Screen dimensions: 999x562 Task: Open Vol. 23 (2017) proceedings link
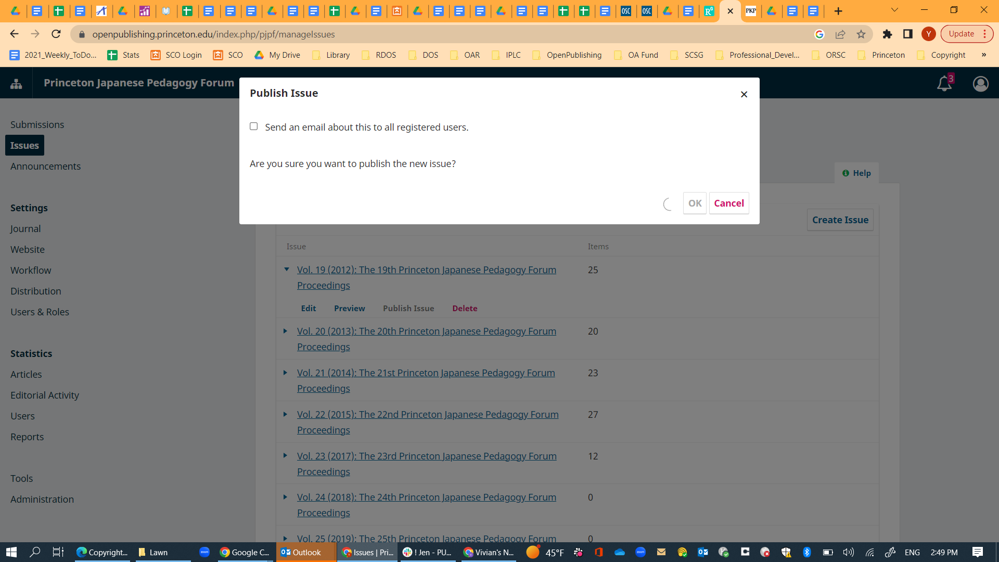pyautogui.click(x=427, y=456)
